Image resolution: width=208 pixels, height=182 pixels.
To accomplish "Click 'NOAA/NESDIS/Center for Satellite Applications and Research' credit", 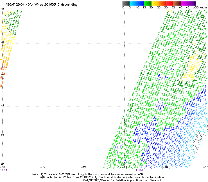I will 121,180.
